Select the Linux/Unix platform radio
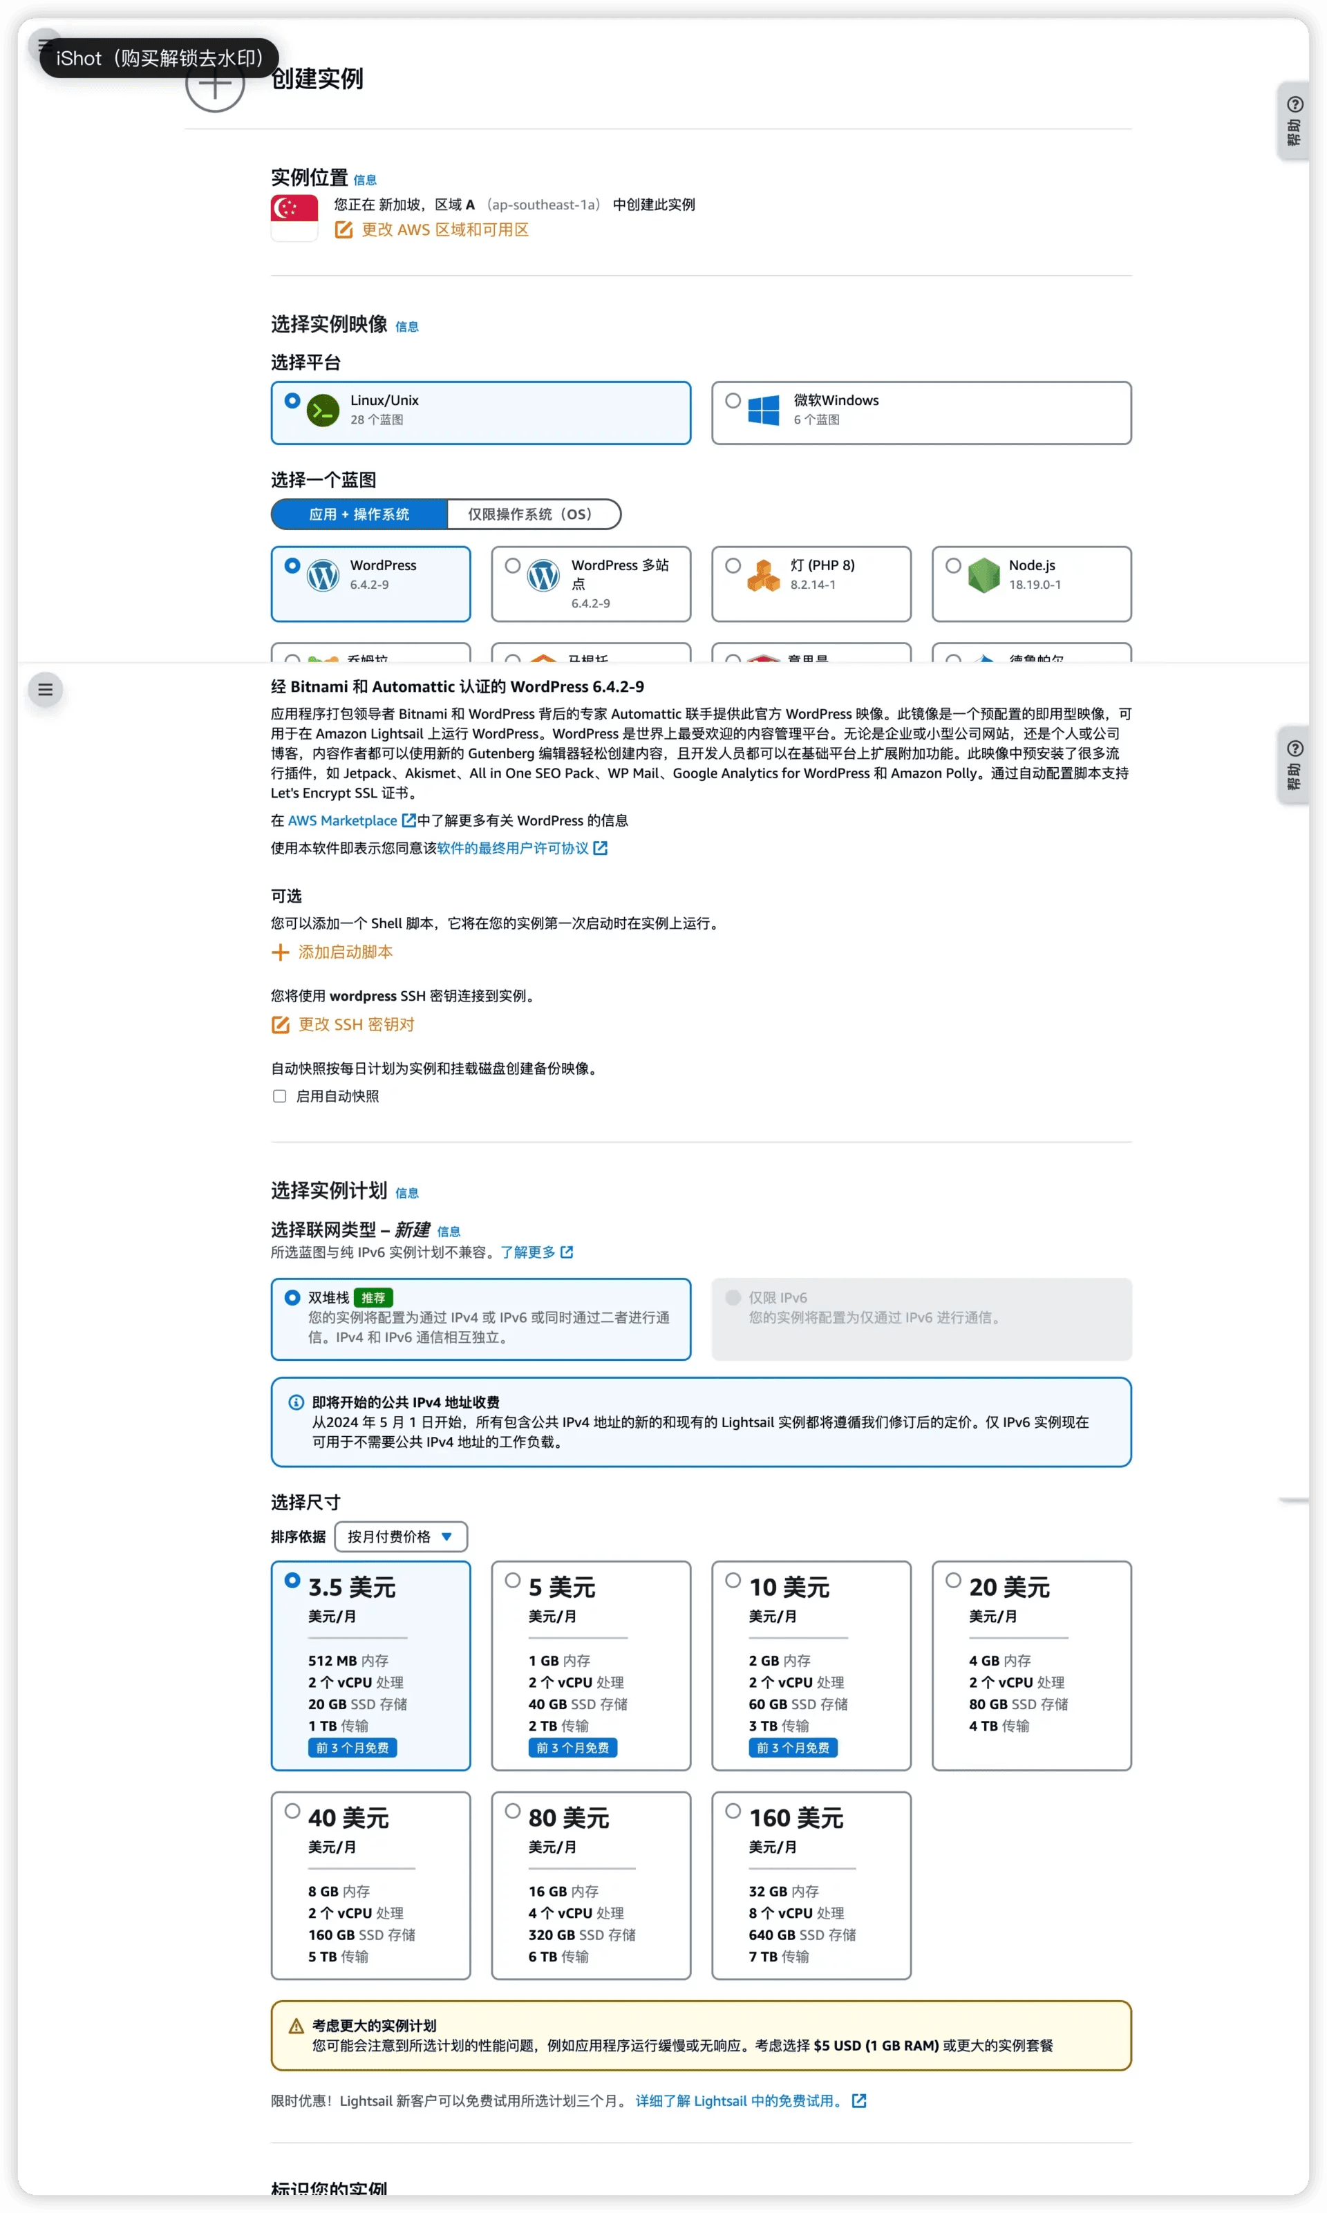 click(292, 399)
